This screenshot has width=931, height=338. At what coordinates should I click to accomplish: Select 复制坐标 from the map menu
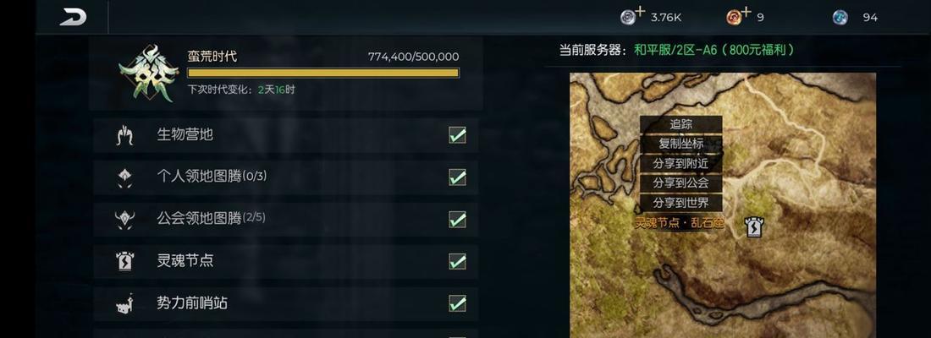tap(681, 144)
